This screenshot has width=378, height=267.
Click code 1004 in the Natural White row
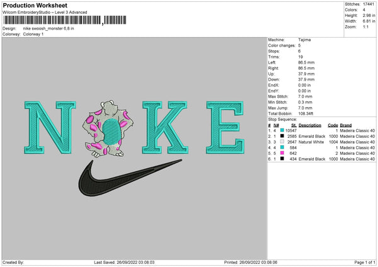[333, 142]
